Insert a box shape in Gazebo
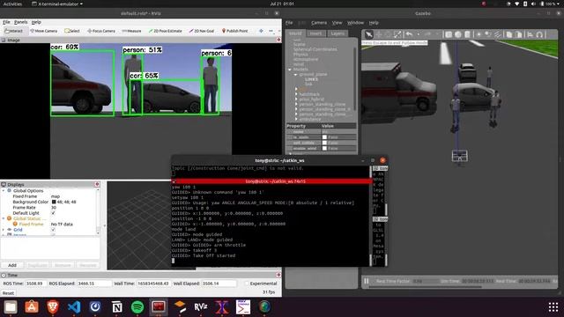This screenshot has height=317, width=564. pyautogui.click(x=449, y=34)
